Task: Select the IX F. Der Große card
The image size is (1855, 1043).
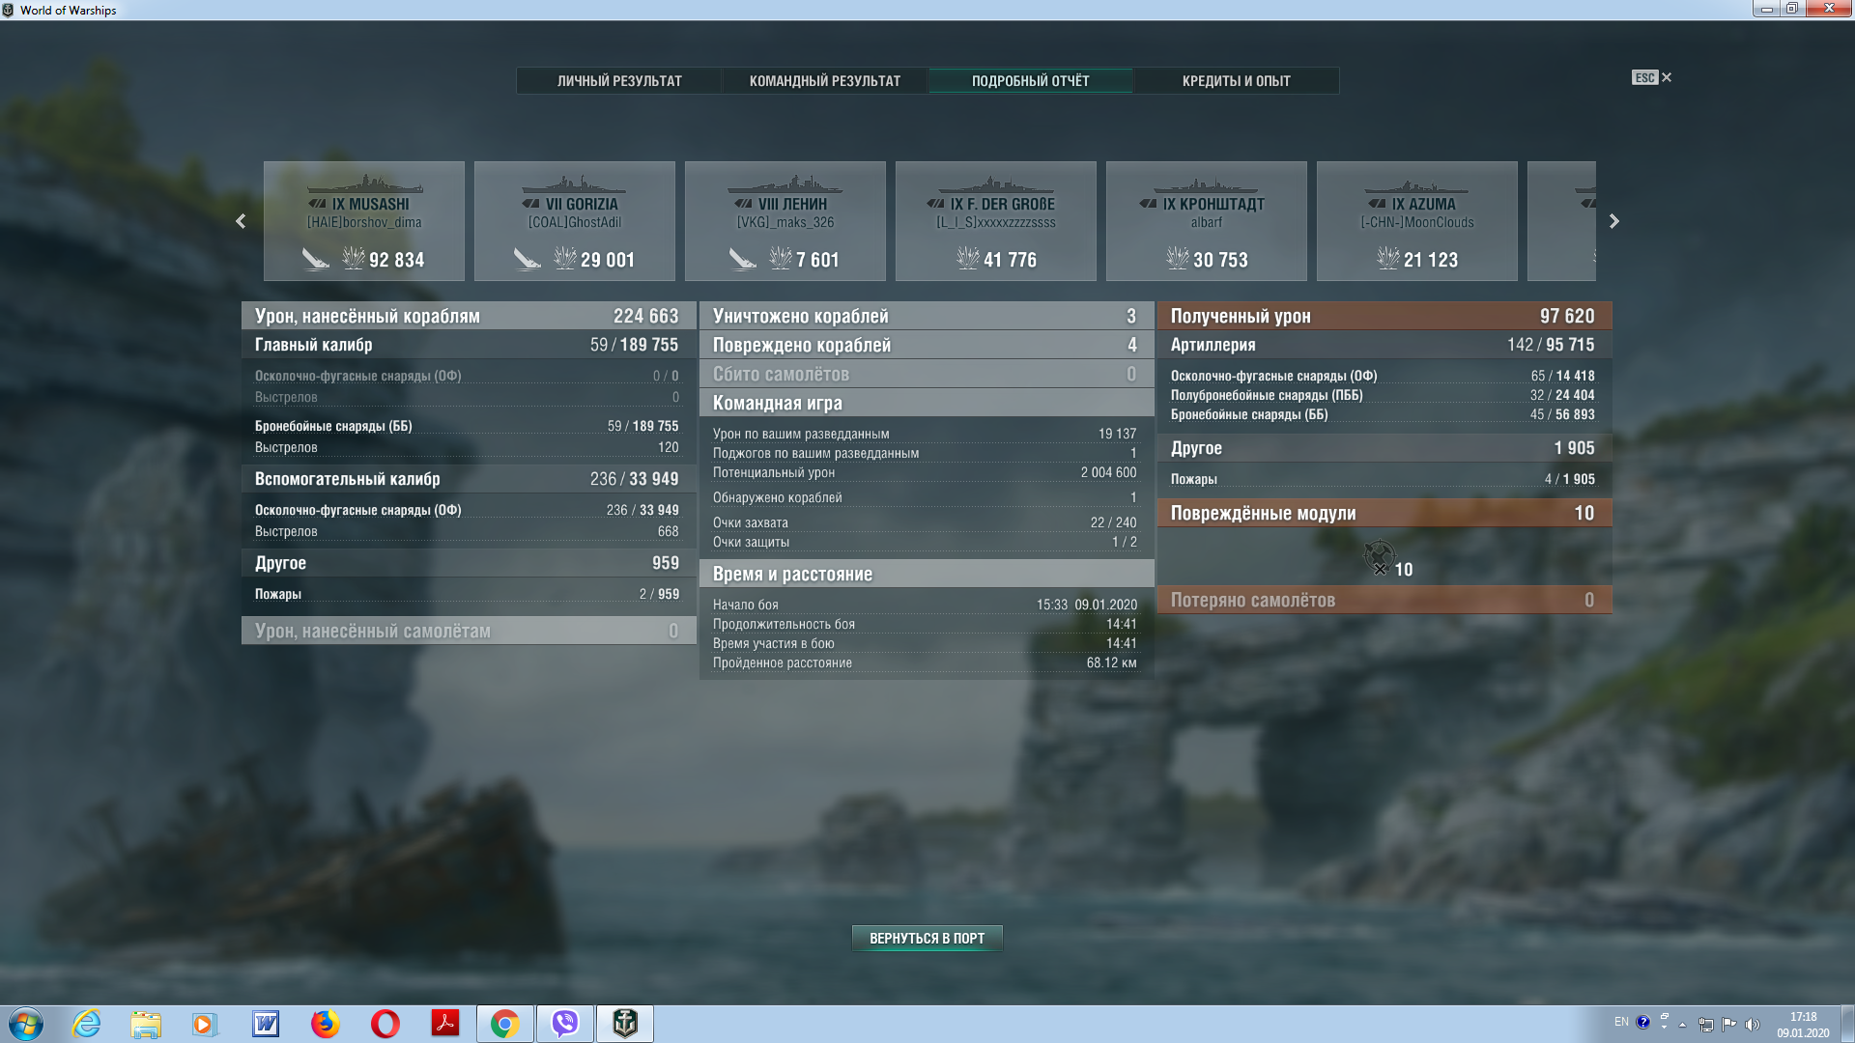Action: pyautogui.click(x=995, y=221)
